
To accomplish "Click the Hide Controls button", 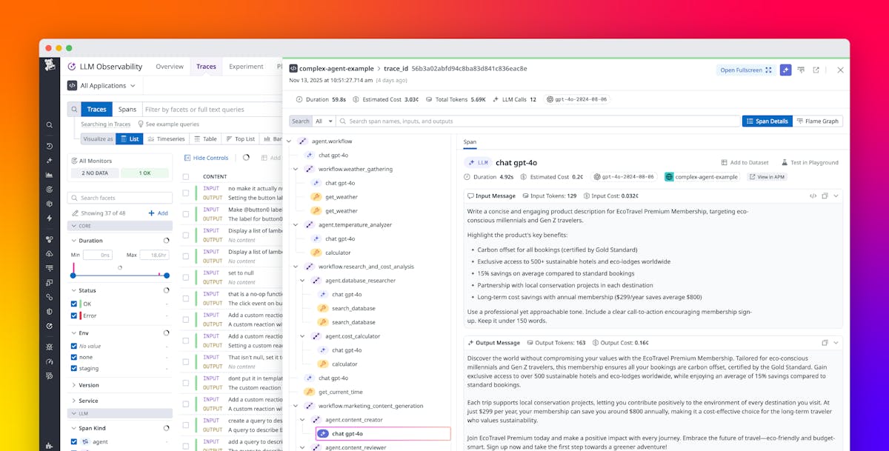I will click(x=206, y=157).
